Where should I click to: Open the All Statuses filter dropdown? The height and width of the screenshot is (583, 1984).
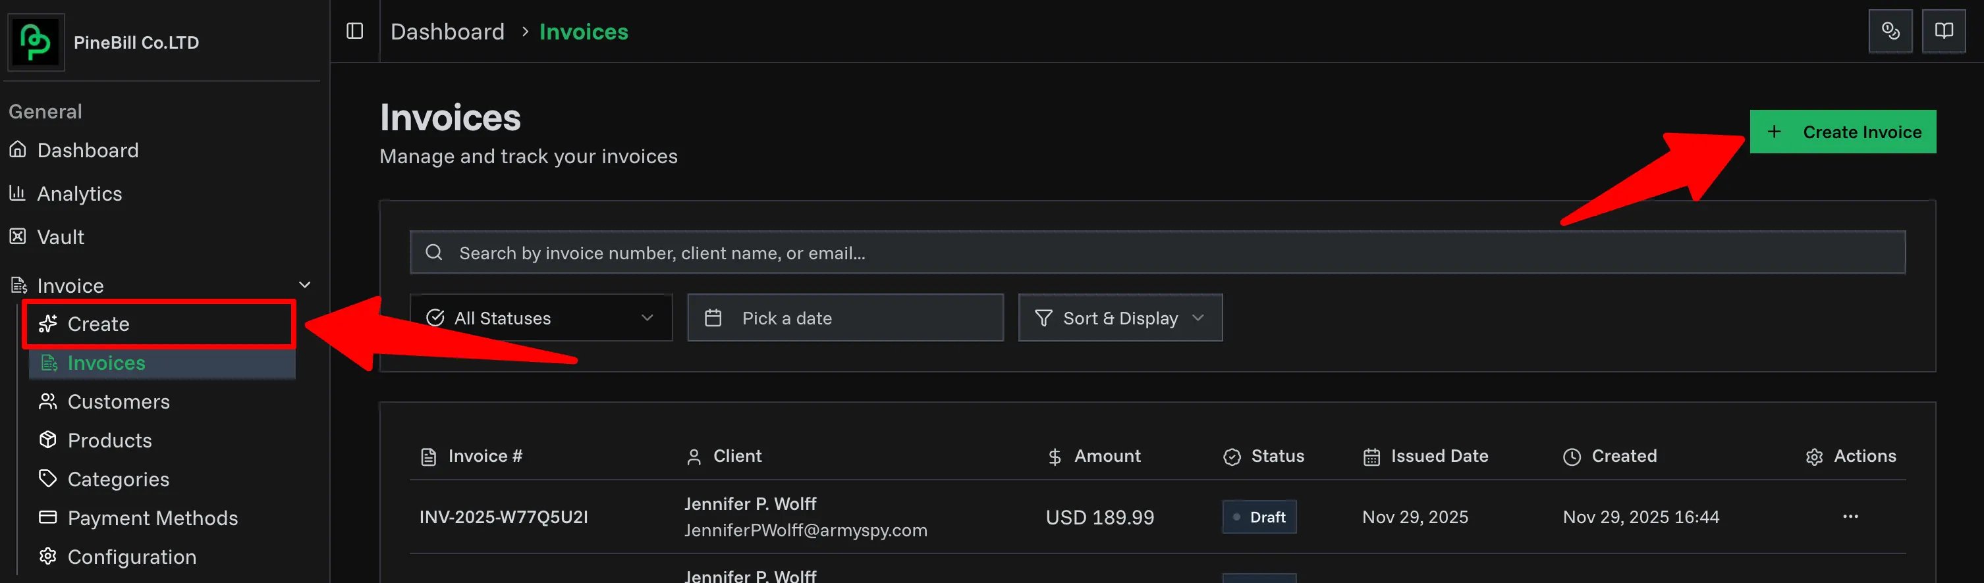tap(541, 318)
